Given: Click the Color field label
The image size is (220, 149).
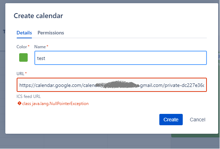Looking at the screenshot, I should [x=22, y=47].
